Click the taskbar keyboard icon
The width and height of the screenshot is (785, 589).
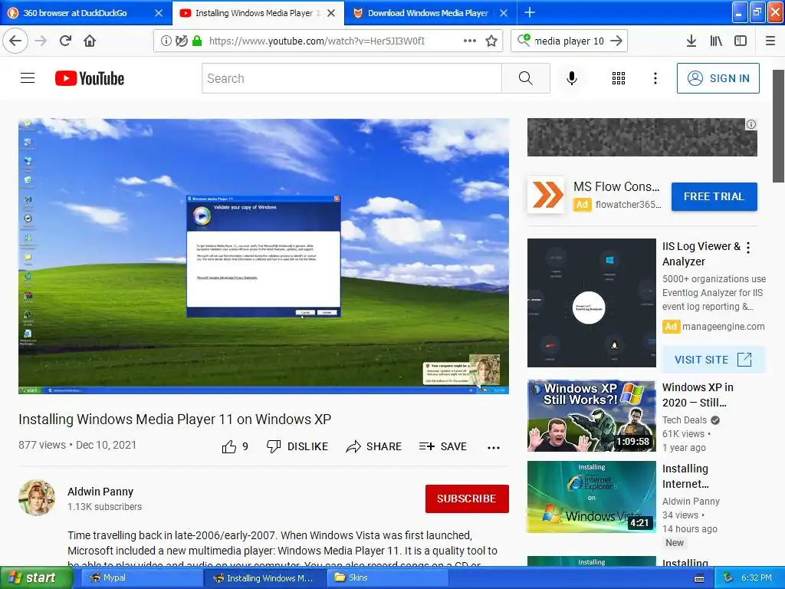(x=699, y=578)
